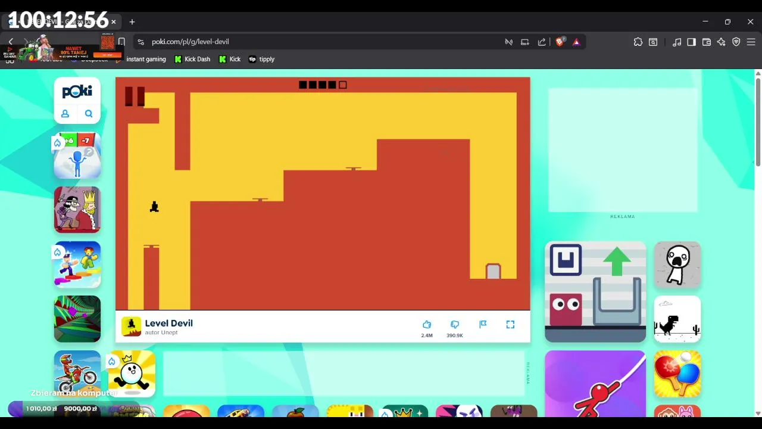Switch the game to fullscreen
This screenshot has height=429, width=762.
[x=510, y=324]
